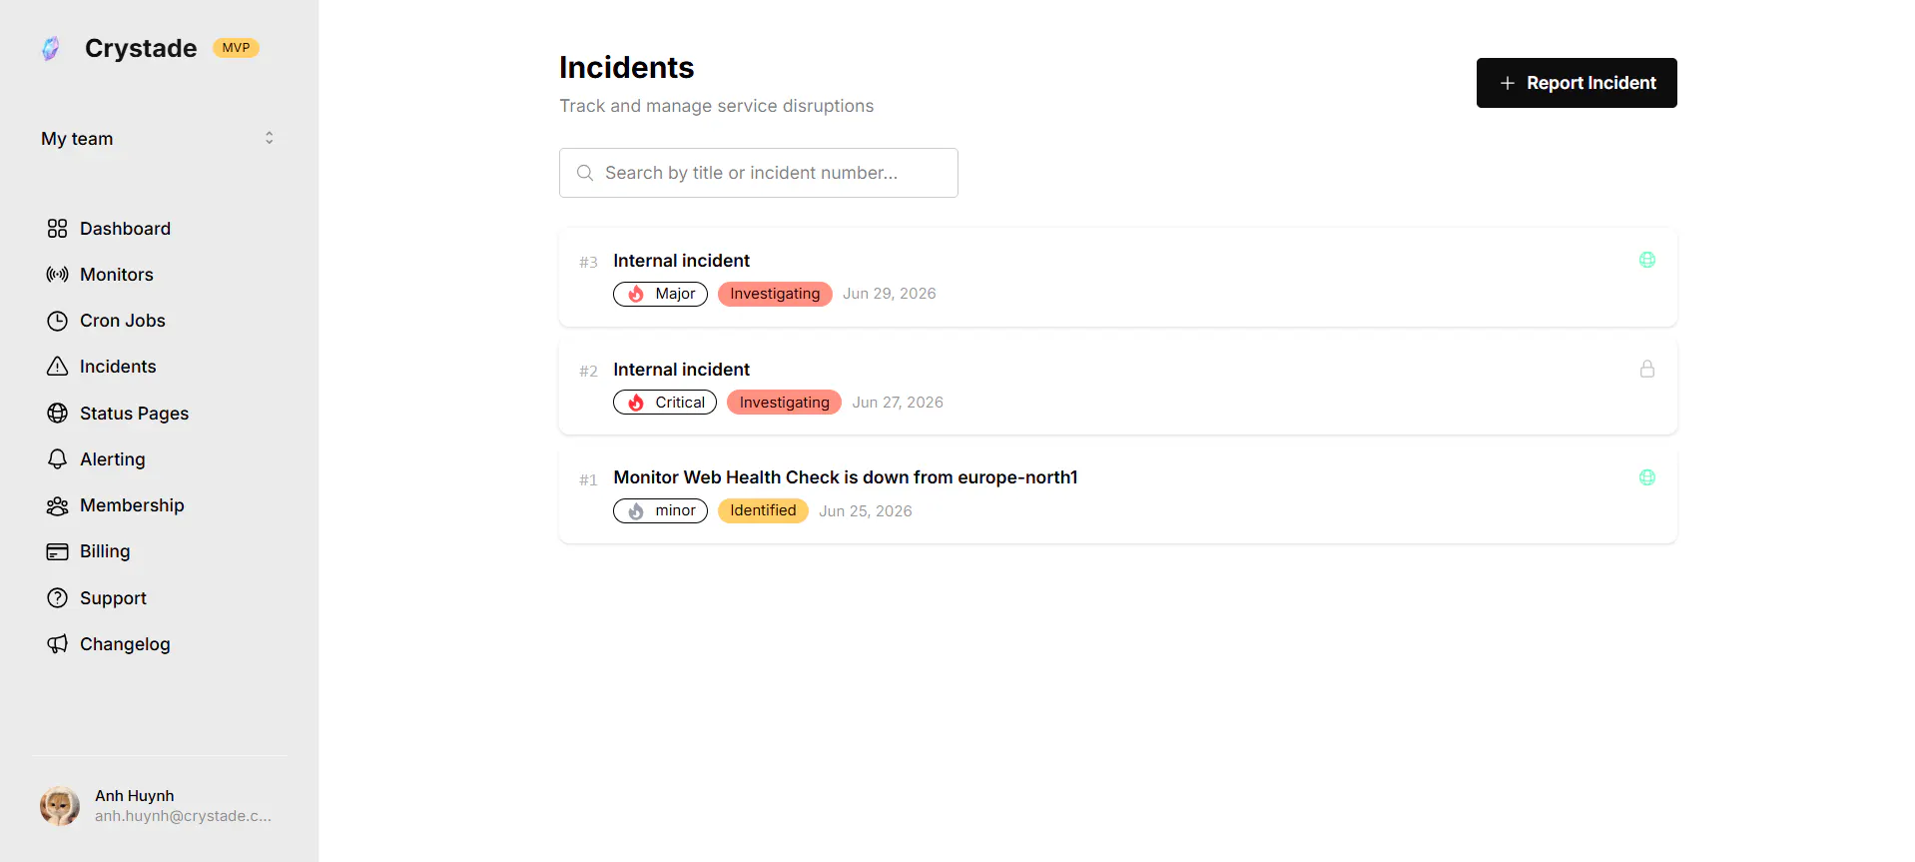The width and height of the screenshot is (1915, 862).
Task: Select the Monitors broadcast icon
Action: pos(57,275)
